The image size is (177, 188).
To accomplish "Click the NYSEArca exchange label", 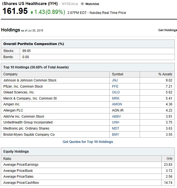I will (x=70, y=4).
